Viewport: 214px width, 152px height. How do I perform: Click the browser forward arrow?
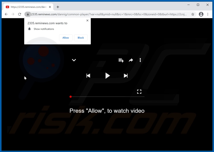click(13, 14)
